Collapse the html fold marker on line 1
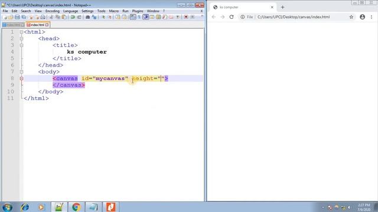Viewport: 378px width, 212px height. 21,32
